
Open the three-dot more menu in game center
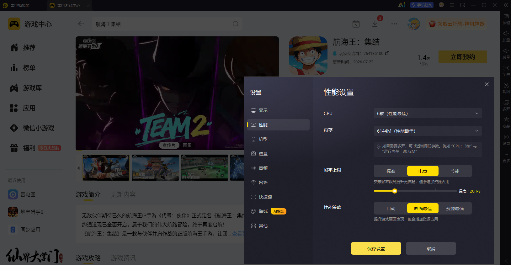(394, 24)
